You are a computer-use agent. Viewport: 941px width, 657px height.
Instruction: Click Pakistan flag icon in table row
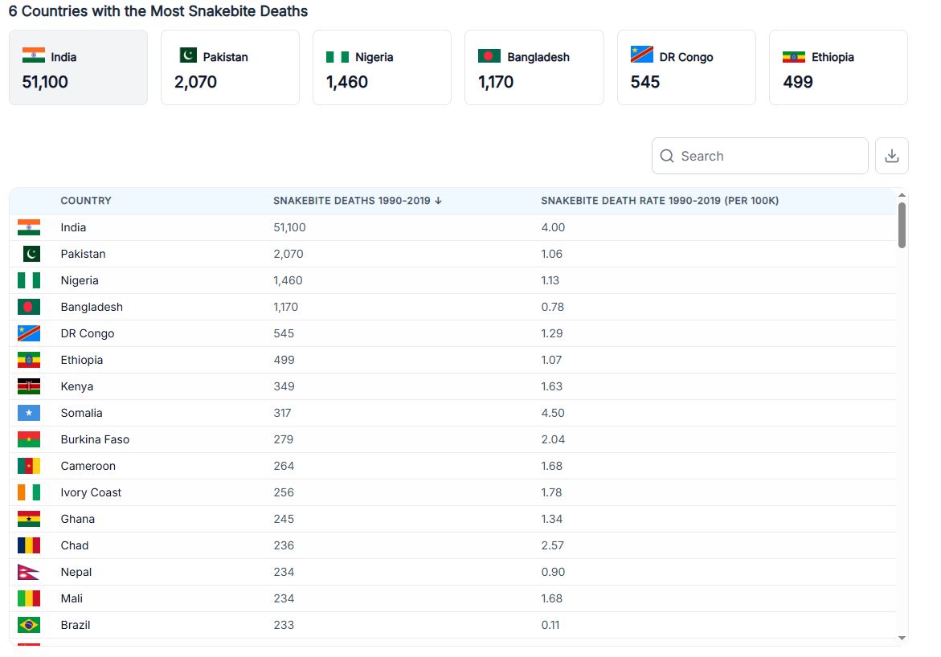click(x=31, y=254)
